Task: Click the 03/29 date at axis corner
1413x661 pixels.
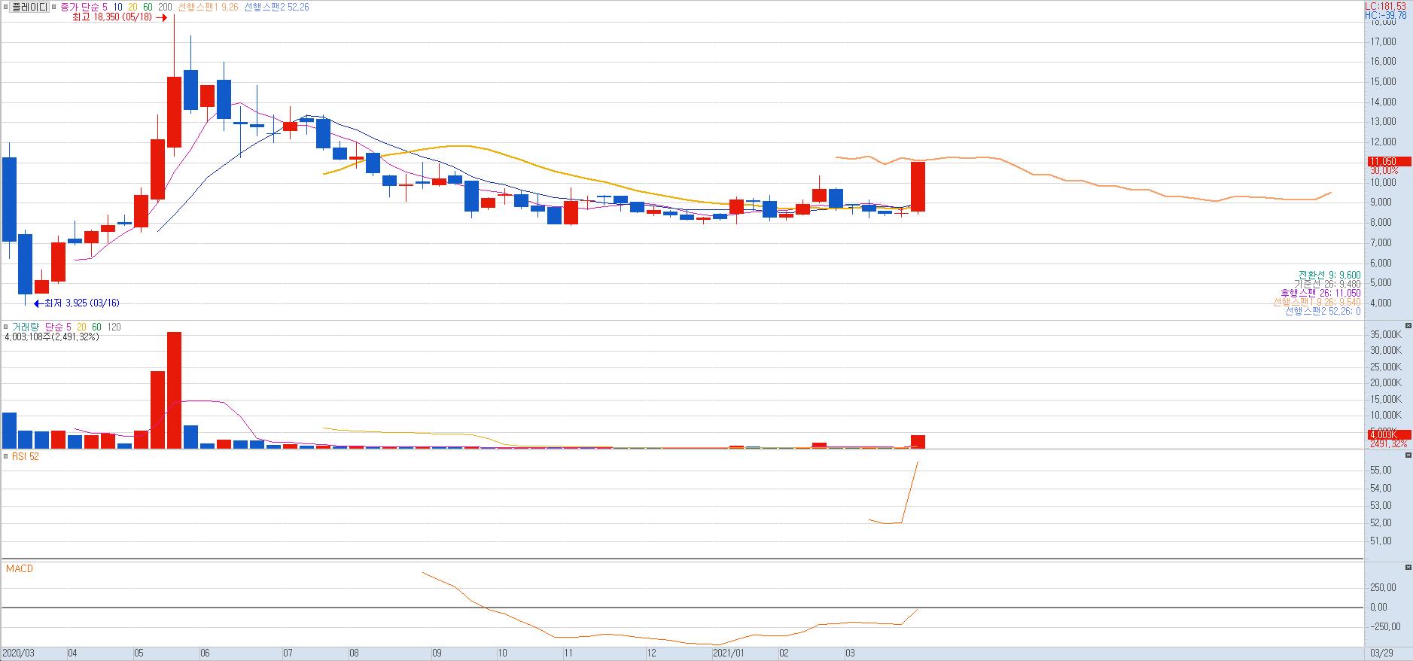Action: 1381,653
